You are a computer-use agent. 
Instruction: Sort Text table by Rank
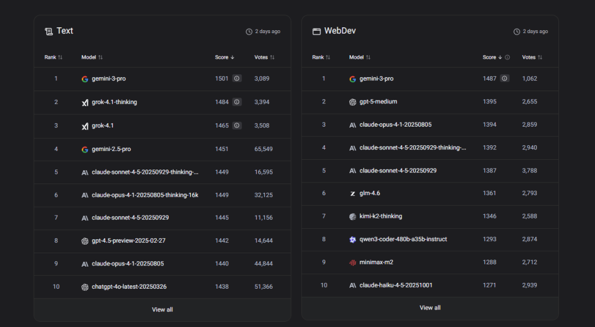pyautogui.click(x=53, y=58)
